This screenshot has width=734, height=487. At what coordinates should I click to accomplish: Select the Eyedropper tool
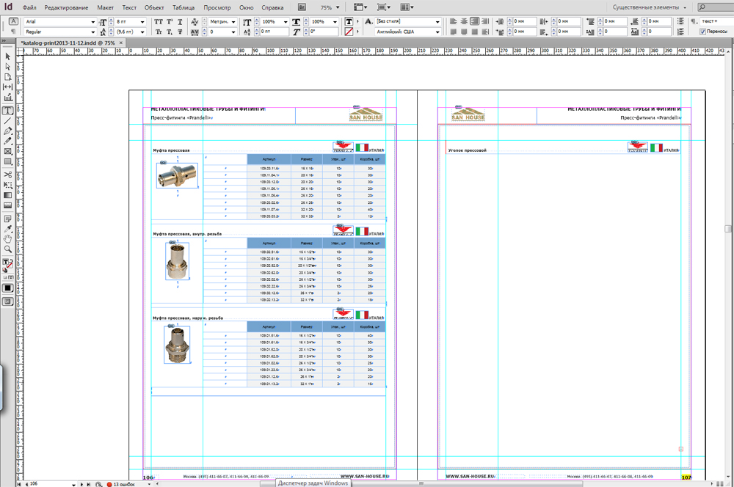pyautogui.click(x=7, y=229)
